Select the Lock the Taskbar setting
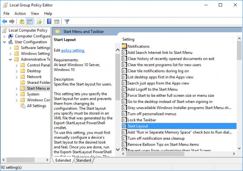Viewport: 243px width, 171px height. (142, 120)
